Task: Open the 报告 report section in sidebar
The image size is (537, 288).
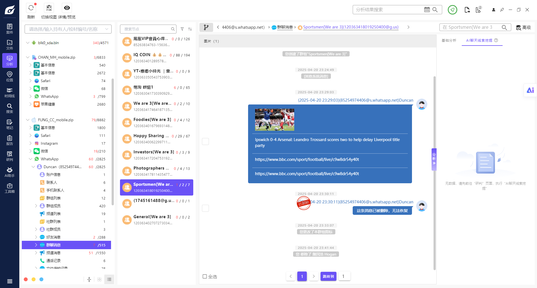Action: coord(10,140)
